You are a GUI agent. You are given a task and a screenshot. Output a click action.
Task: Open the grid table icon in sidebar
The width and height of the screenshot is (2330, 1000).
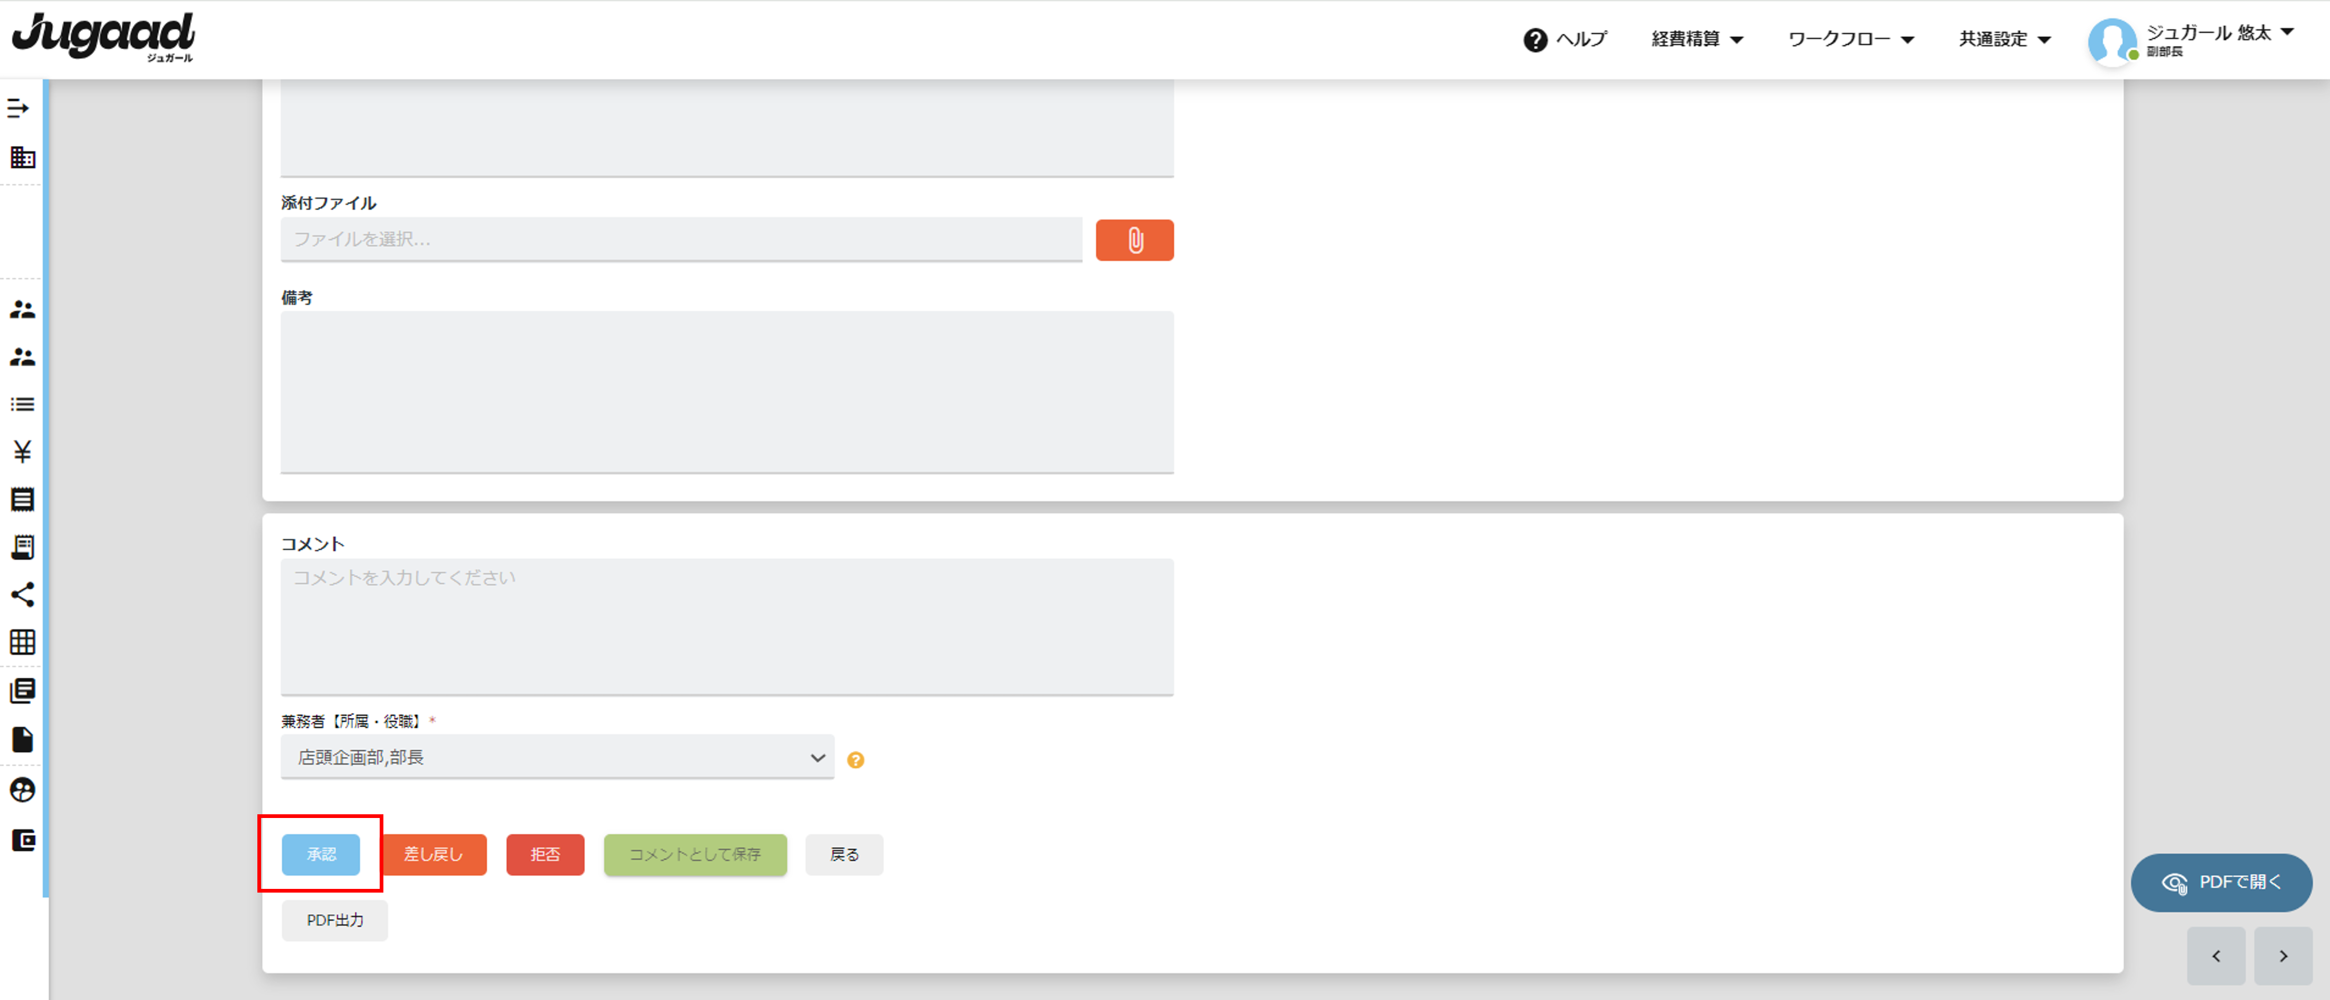click(23, 642)
